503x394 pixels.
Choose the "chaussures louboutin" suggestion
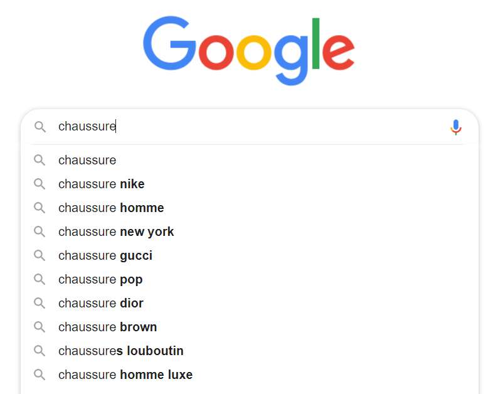[x=121, y=351]
